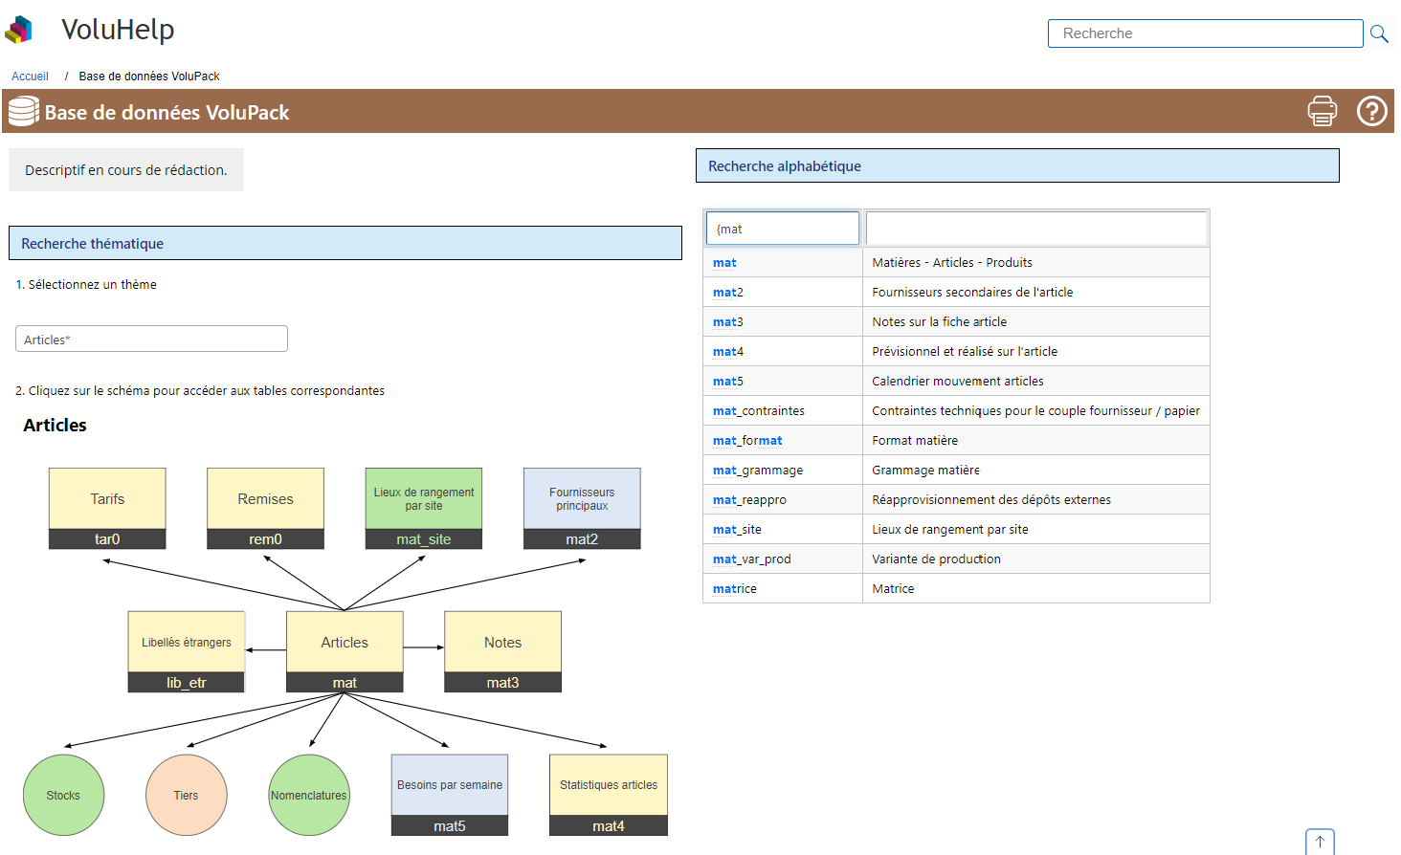Open the mat4 table link
The width and height of the screenshot is (1401, 855).
tap(728, 352)
